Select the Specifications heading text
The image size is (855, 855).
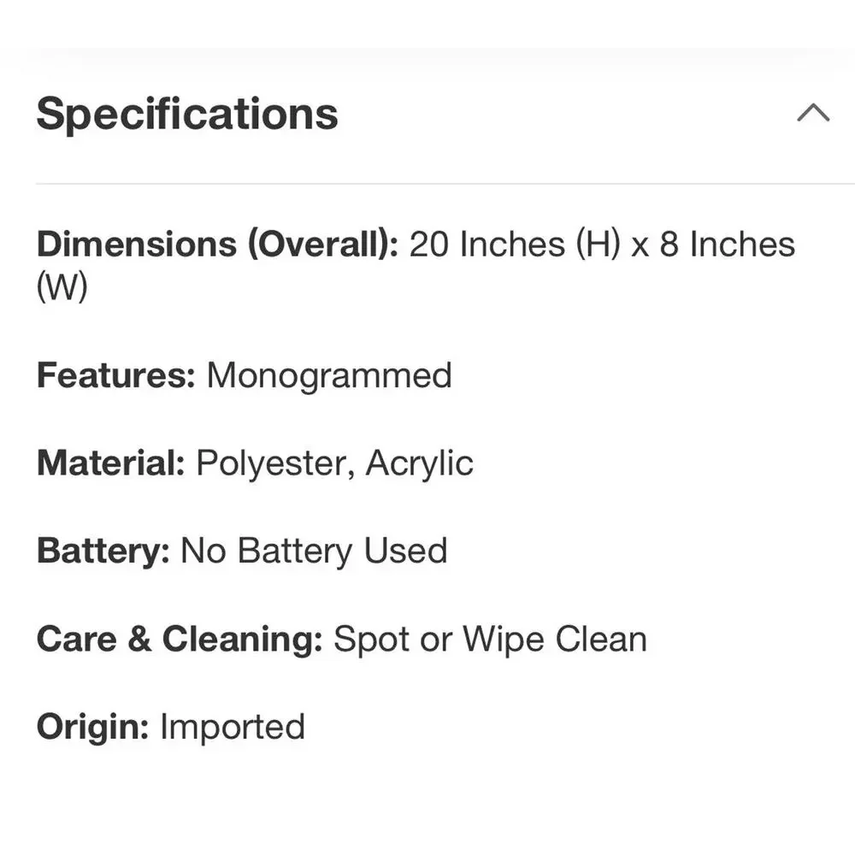[x=187, y=114]
